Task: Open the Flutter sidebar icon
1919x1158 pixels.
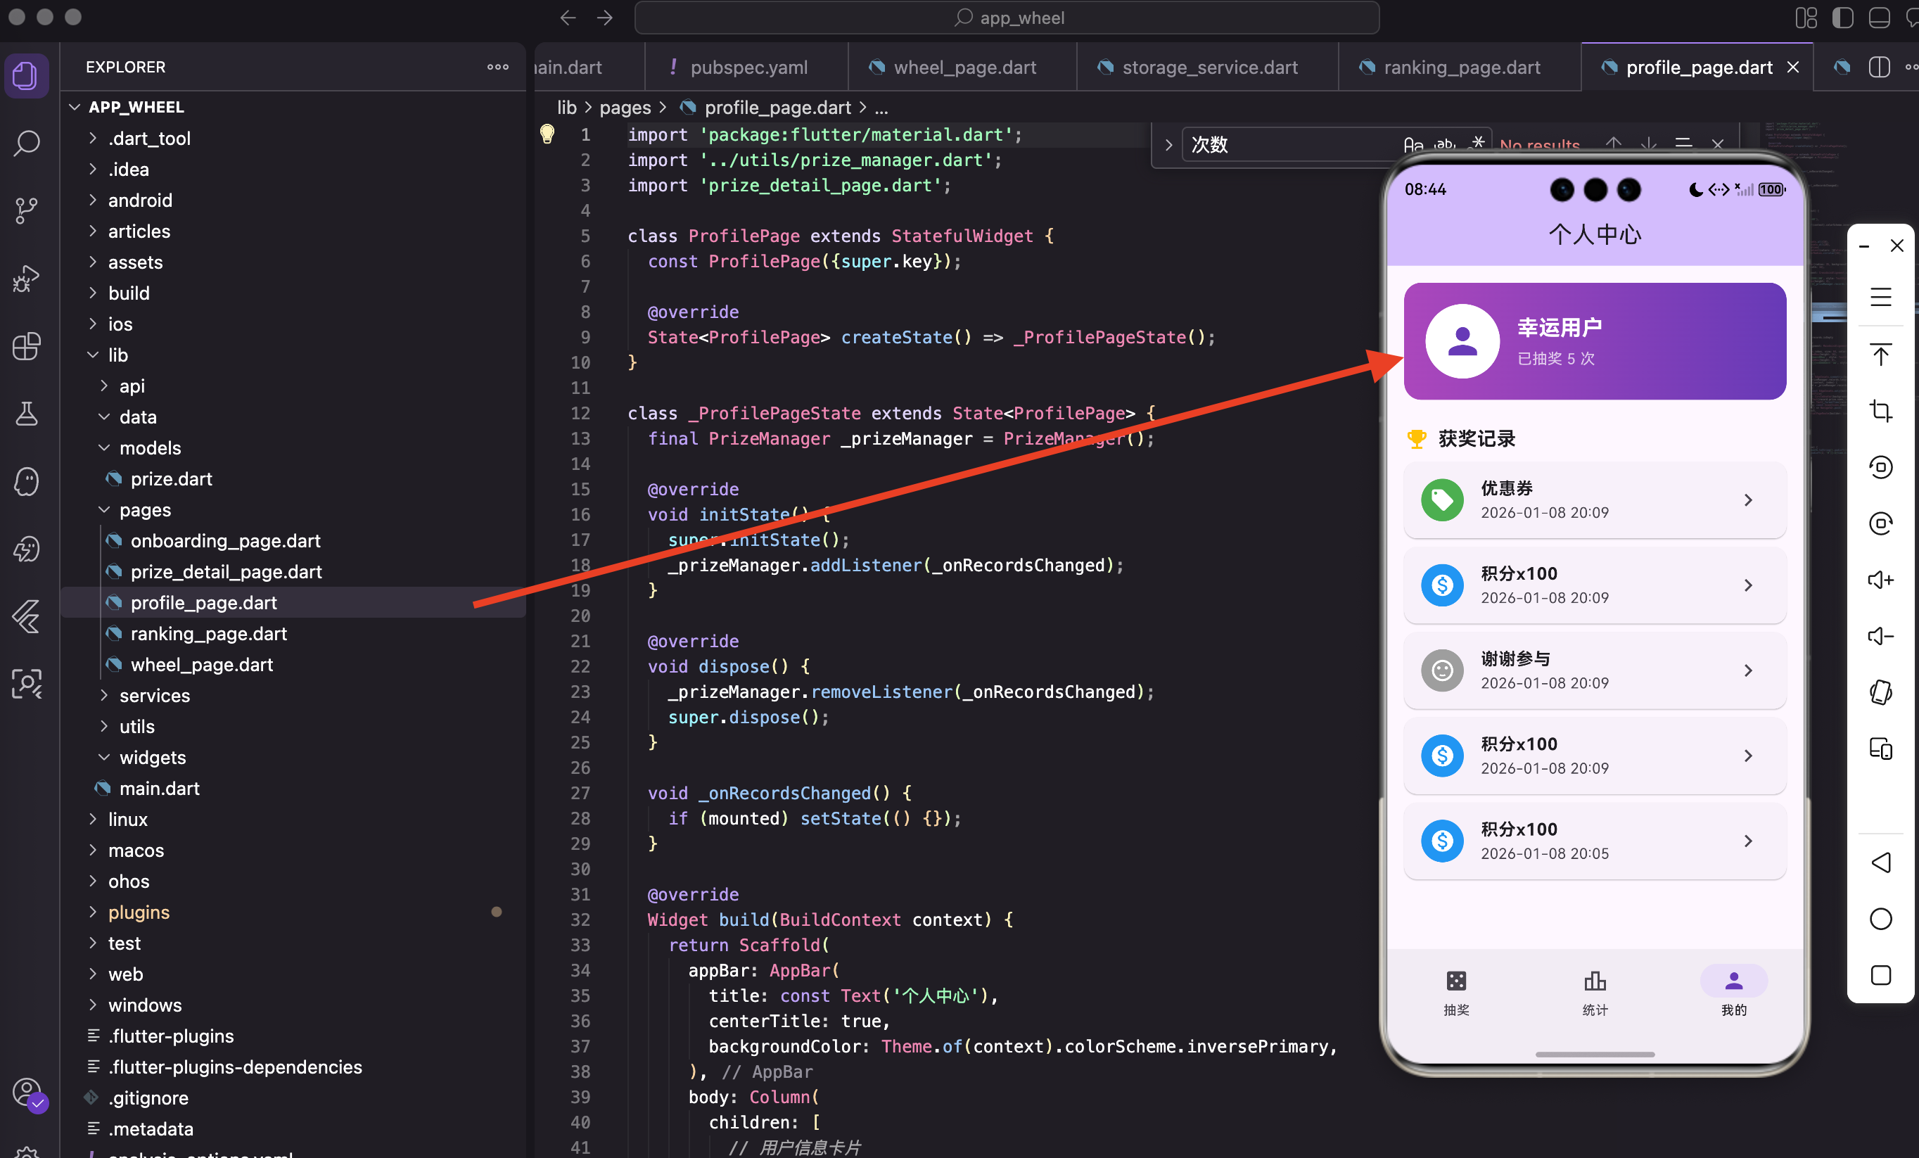Action: click(x=27, y=617)
